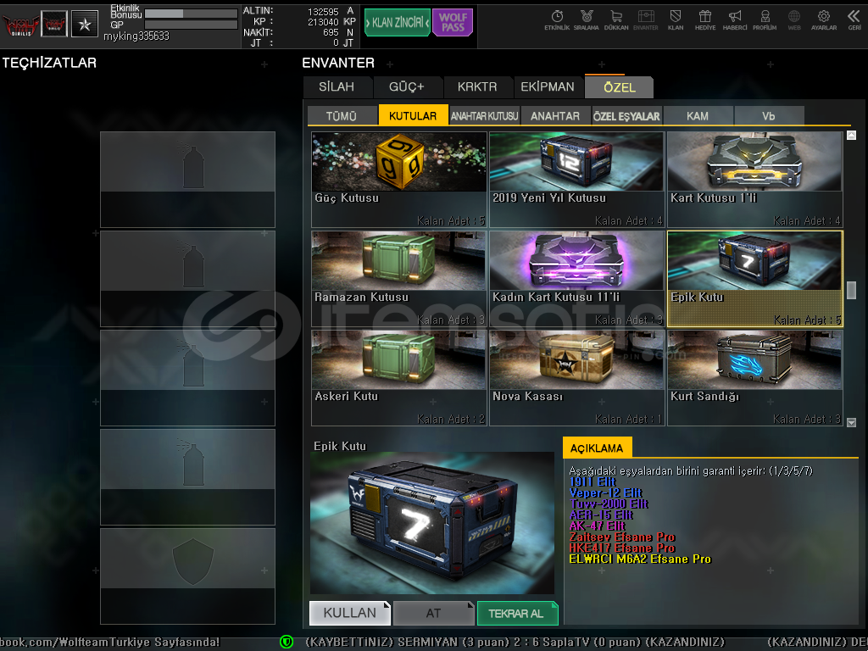Click the Wolfteam logo in top-left
868x651 pixels.
pyautogui.click(x=20, y=25)
